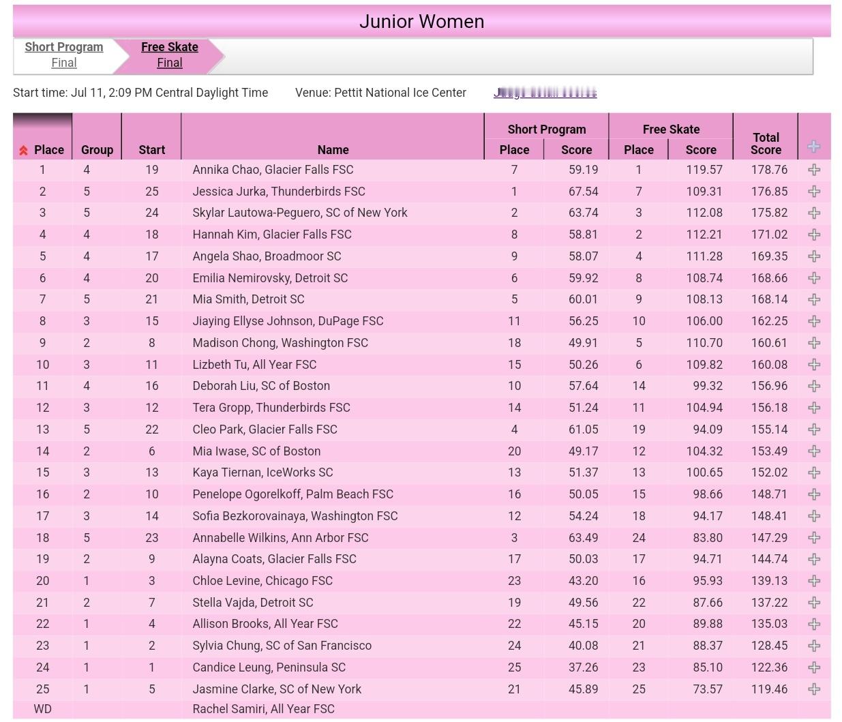Click total score 119.46

(769, 689)
